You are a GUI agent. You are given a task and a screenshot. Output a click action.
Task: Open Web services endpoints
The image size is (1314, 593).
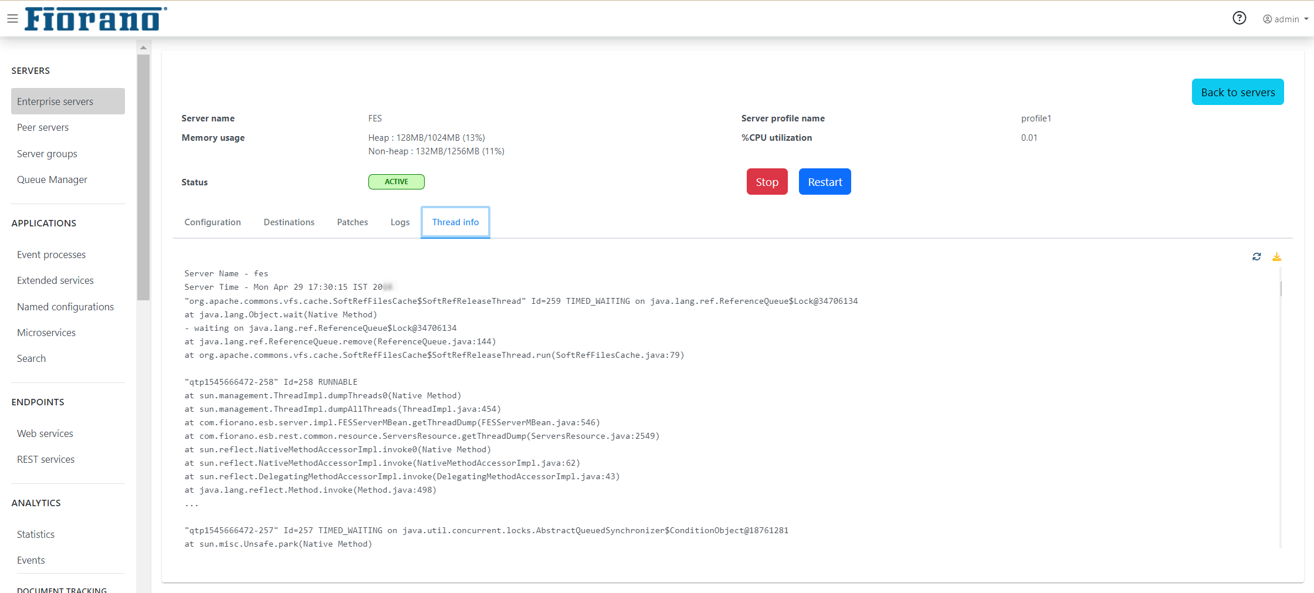(x=45, y=433)
